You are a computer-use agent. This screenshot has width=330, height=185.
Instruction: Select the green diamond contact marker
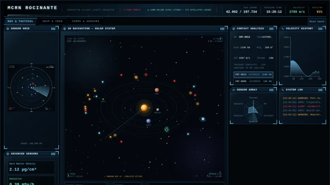(x=166, y=130)
